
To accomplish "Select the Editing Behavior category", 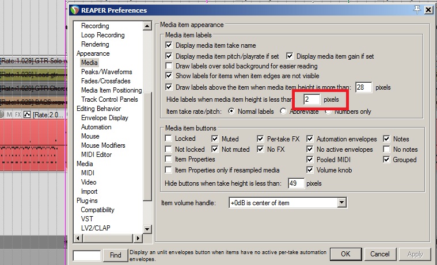I will pyautogui.click(x=98, y=109).
